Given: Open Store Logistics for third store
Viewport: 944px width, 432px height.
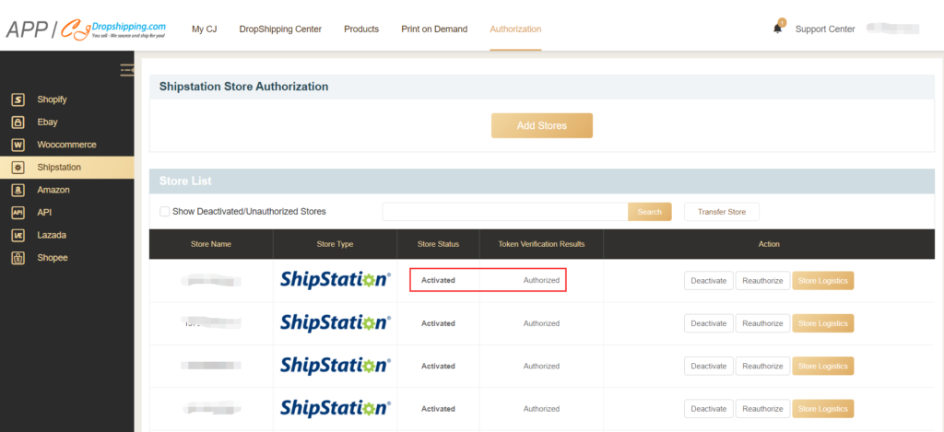Looking at the screenshot, I should click(x=823, y=366).
